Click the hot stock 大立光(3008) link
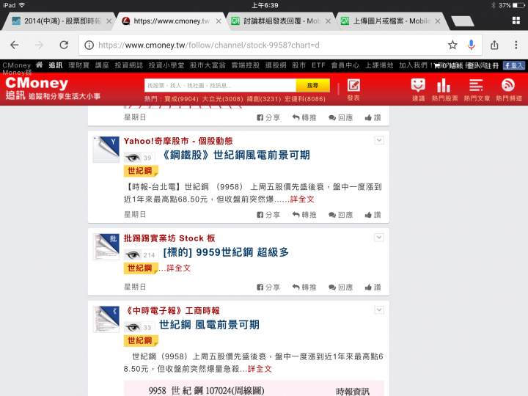Image resolution: width=528 pixels, height=396 pixels. click(223, 99)
